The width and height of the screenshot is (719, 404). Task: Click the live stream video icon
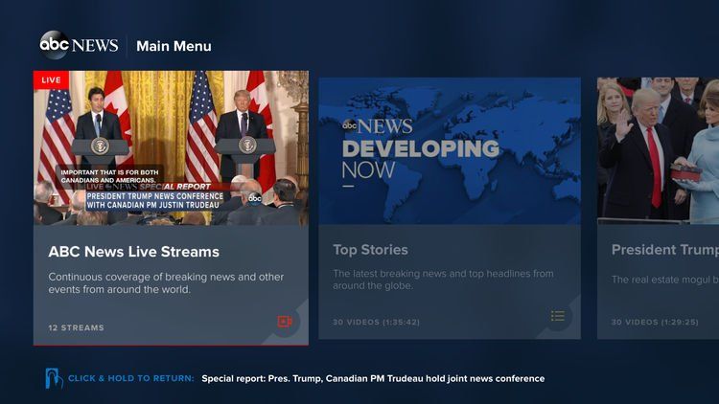coord(285,322)
